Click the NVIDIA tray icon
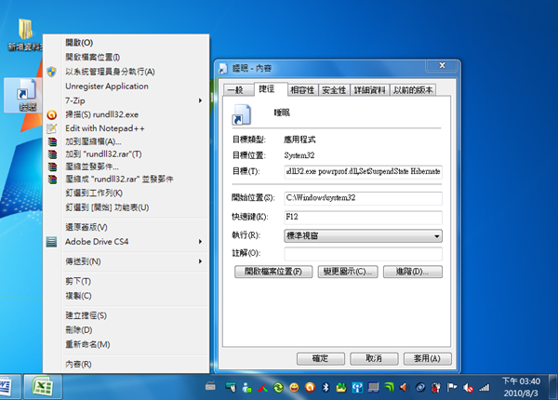The height and width of the screenshot is (400, 558). 390,387
